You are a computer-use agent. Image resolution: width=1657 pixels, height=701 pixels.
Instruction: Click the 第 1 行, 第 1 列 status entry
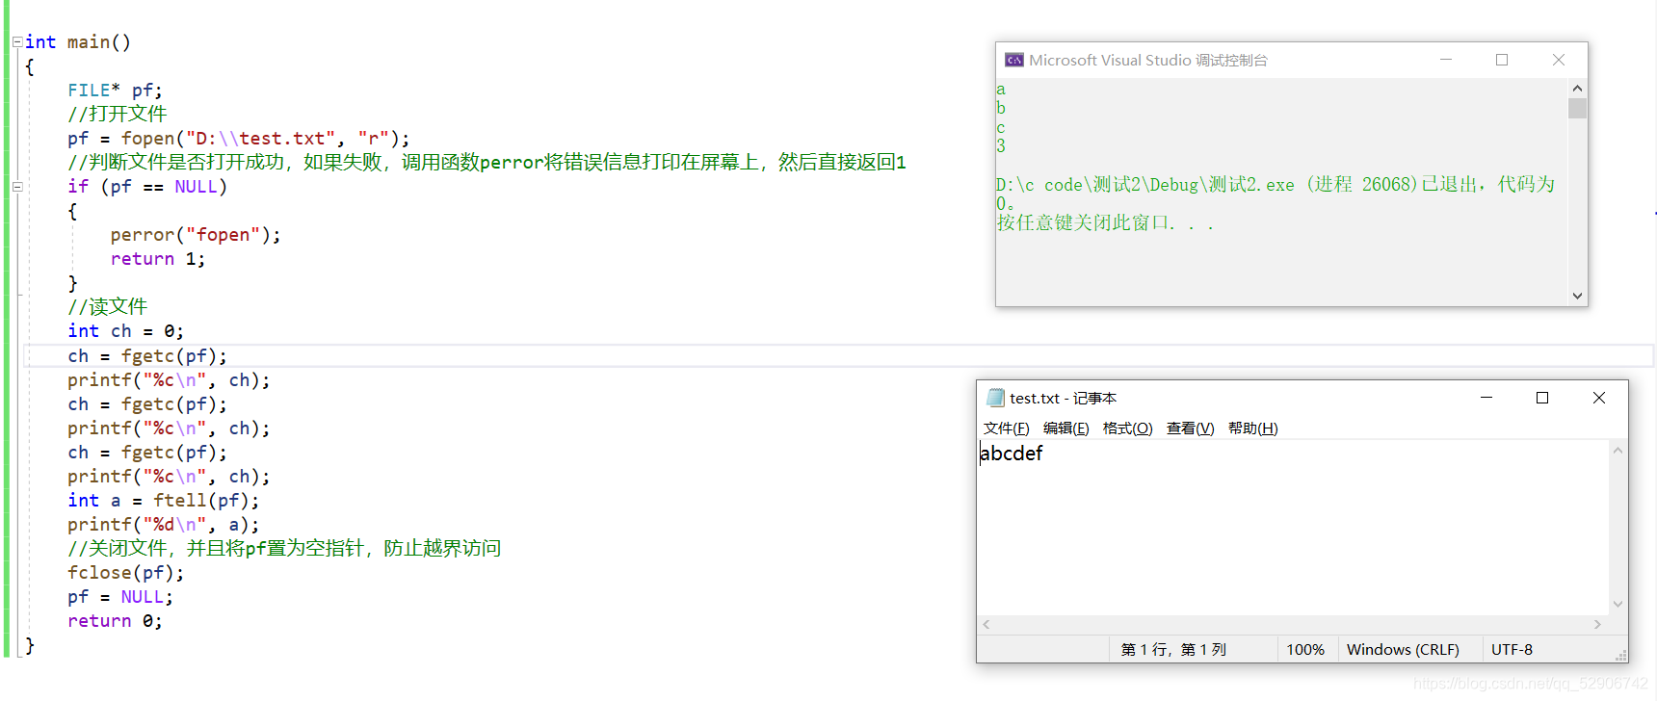(x=1173, y=650)
